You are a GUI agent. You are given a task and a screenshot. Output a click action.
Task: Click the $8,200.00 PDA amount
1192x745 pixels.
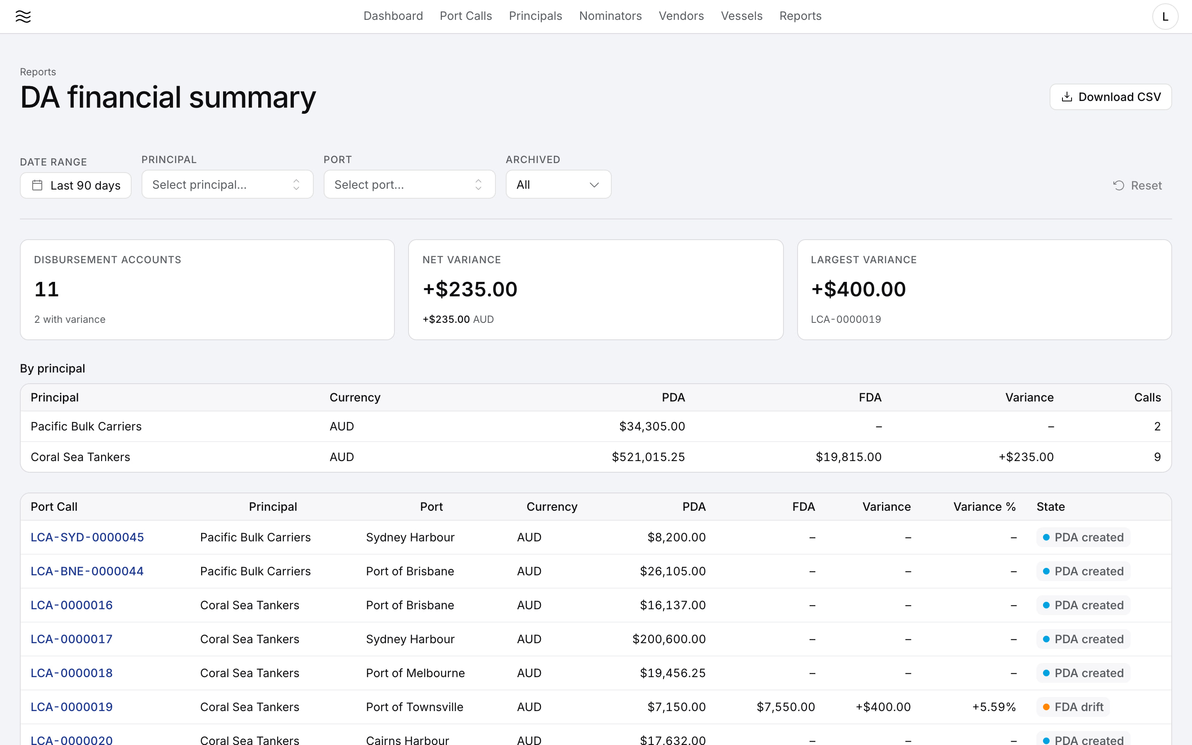click(x=676, y=537)
